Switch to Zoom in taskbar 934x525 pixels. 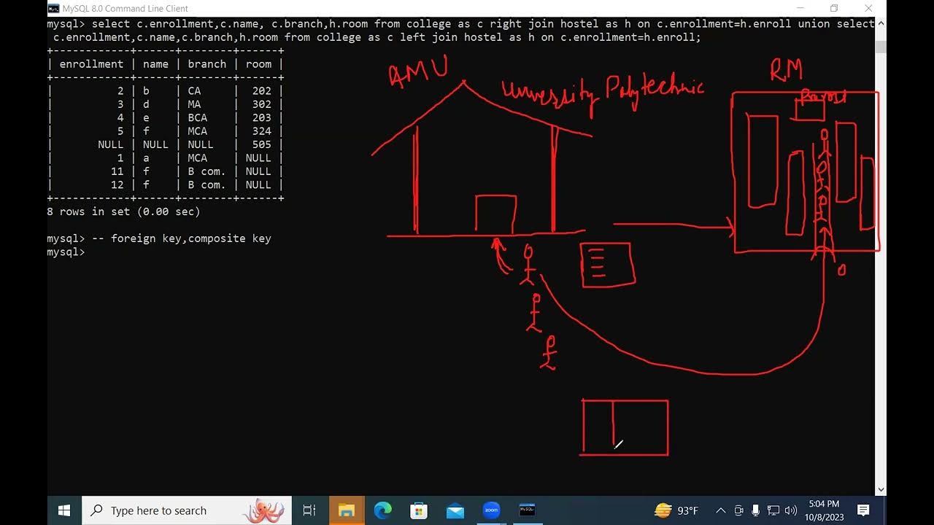coord(491,510)
